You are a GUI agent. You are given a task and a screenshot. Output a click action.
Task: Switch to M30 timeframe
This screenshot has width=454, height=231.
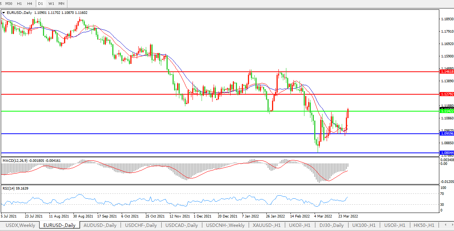[x=9, y=3]
